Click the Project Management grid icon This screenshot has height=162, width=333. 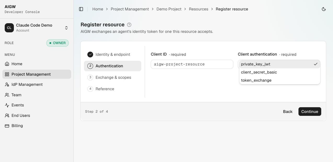pos(7,74)
